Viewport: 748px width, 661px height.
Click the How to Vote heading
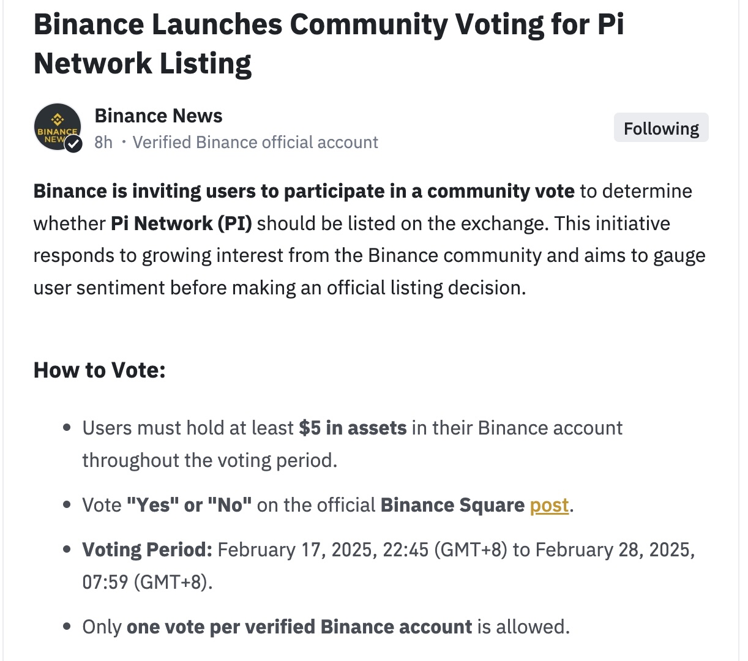tap(100, 370)
